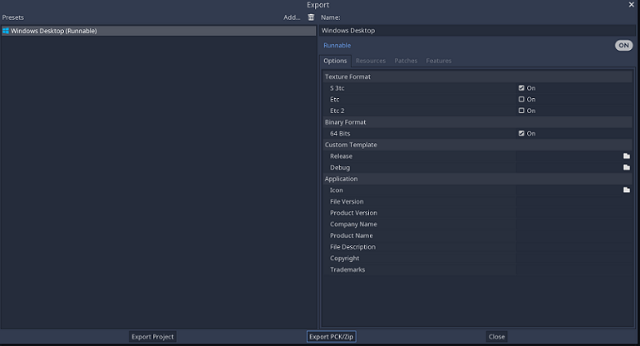Select Windows Desktop (Runnable) preset
The width and height of the screenshot is (640, 346).
click(159, 31)
